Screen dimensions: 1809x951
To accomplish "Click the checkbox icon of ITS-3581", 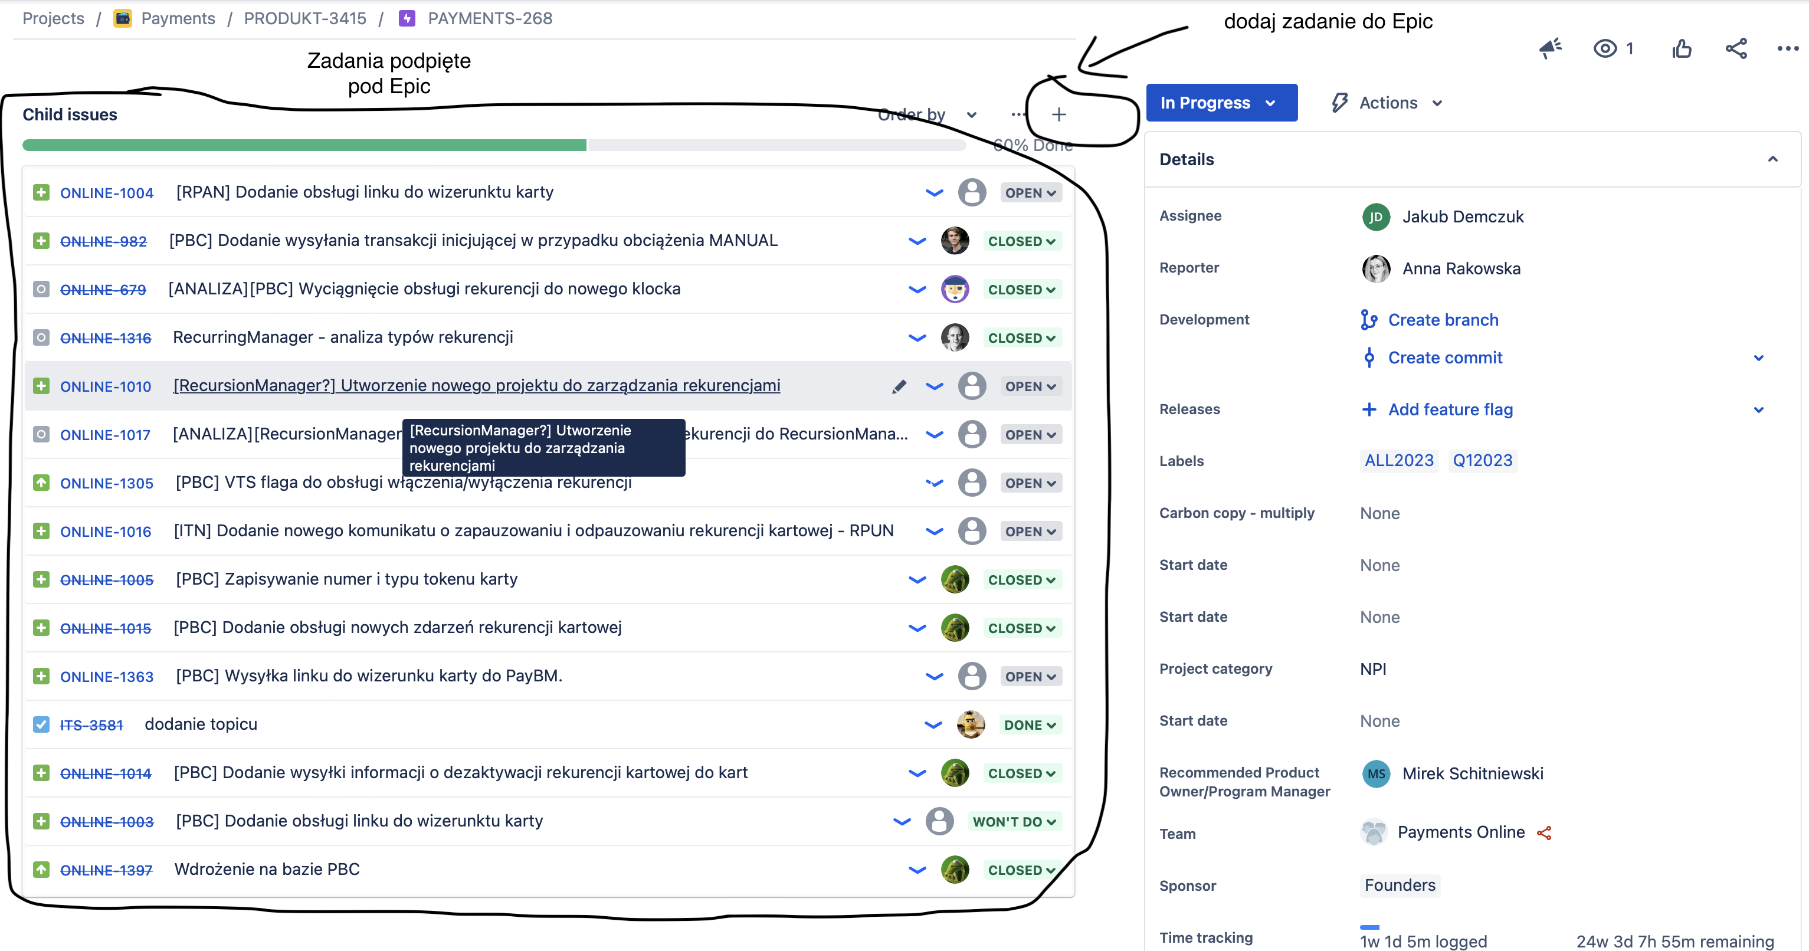I will coord(41,724).
